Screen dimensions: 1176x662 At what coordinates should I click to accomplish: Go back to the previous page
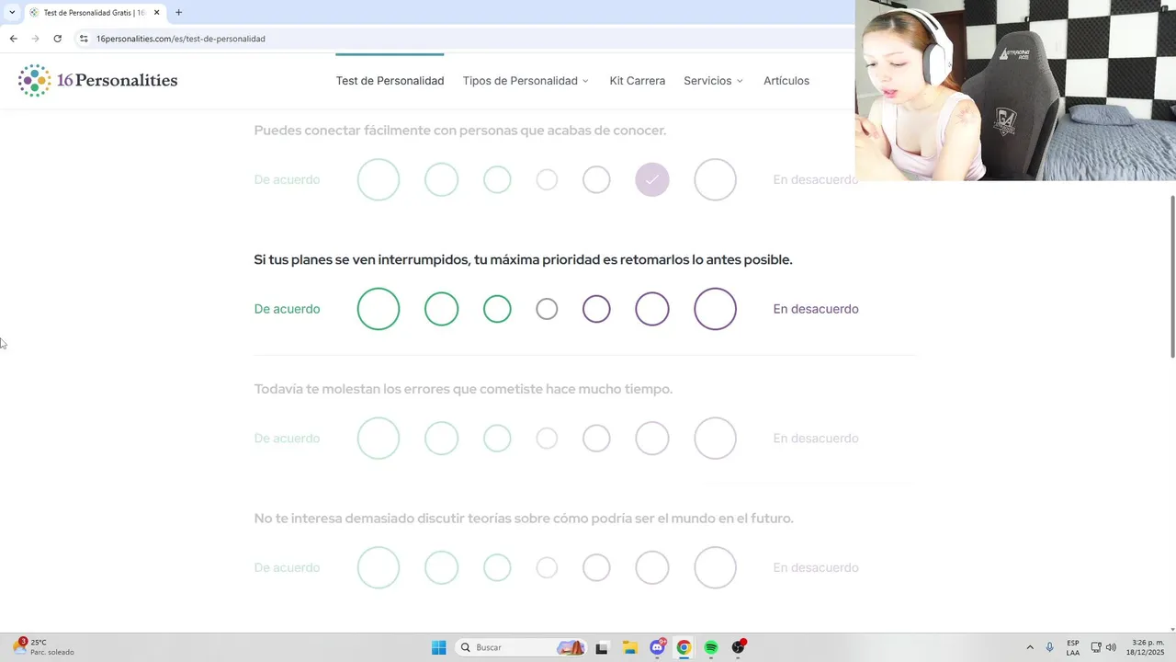point(13,39)
